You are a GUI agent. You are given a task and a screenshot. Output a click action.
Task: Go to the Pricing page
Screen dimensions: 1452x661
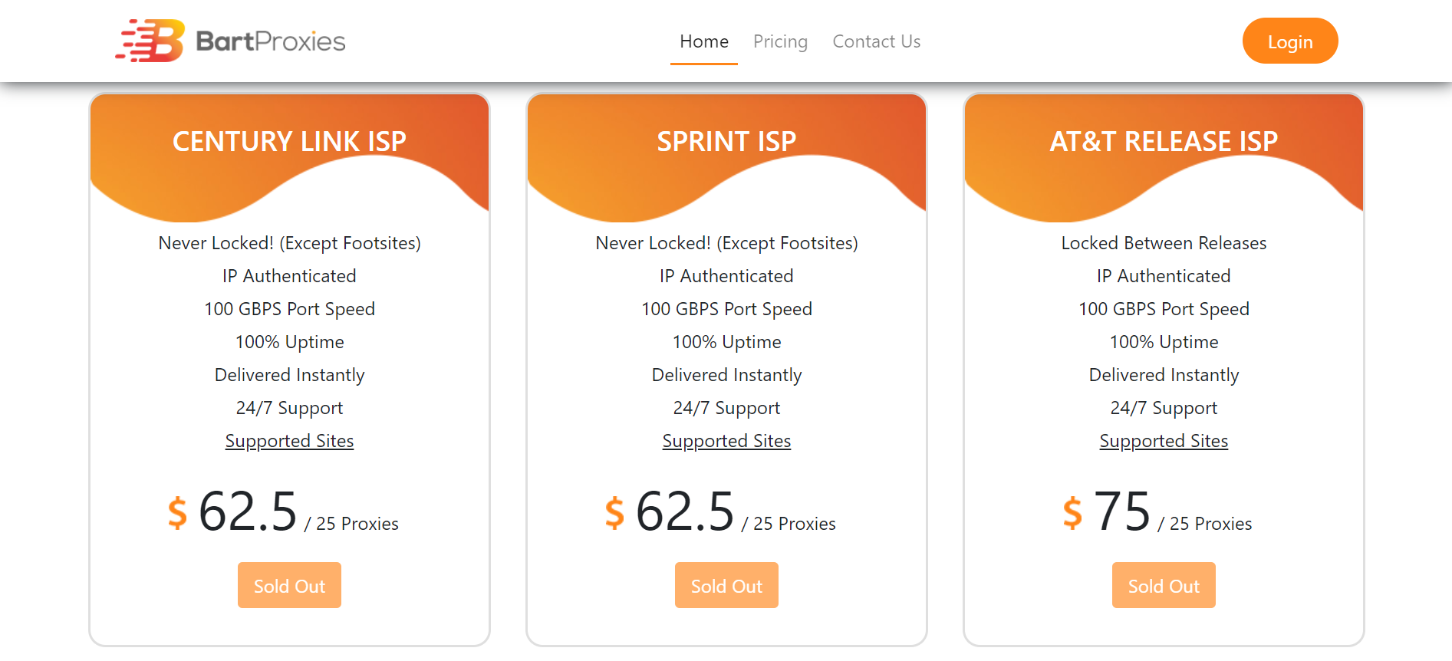[780, 41]
